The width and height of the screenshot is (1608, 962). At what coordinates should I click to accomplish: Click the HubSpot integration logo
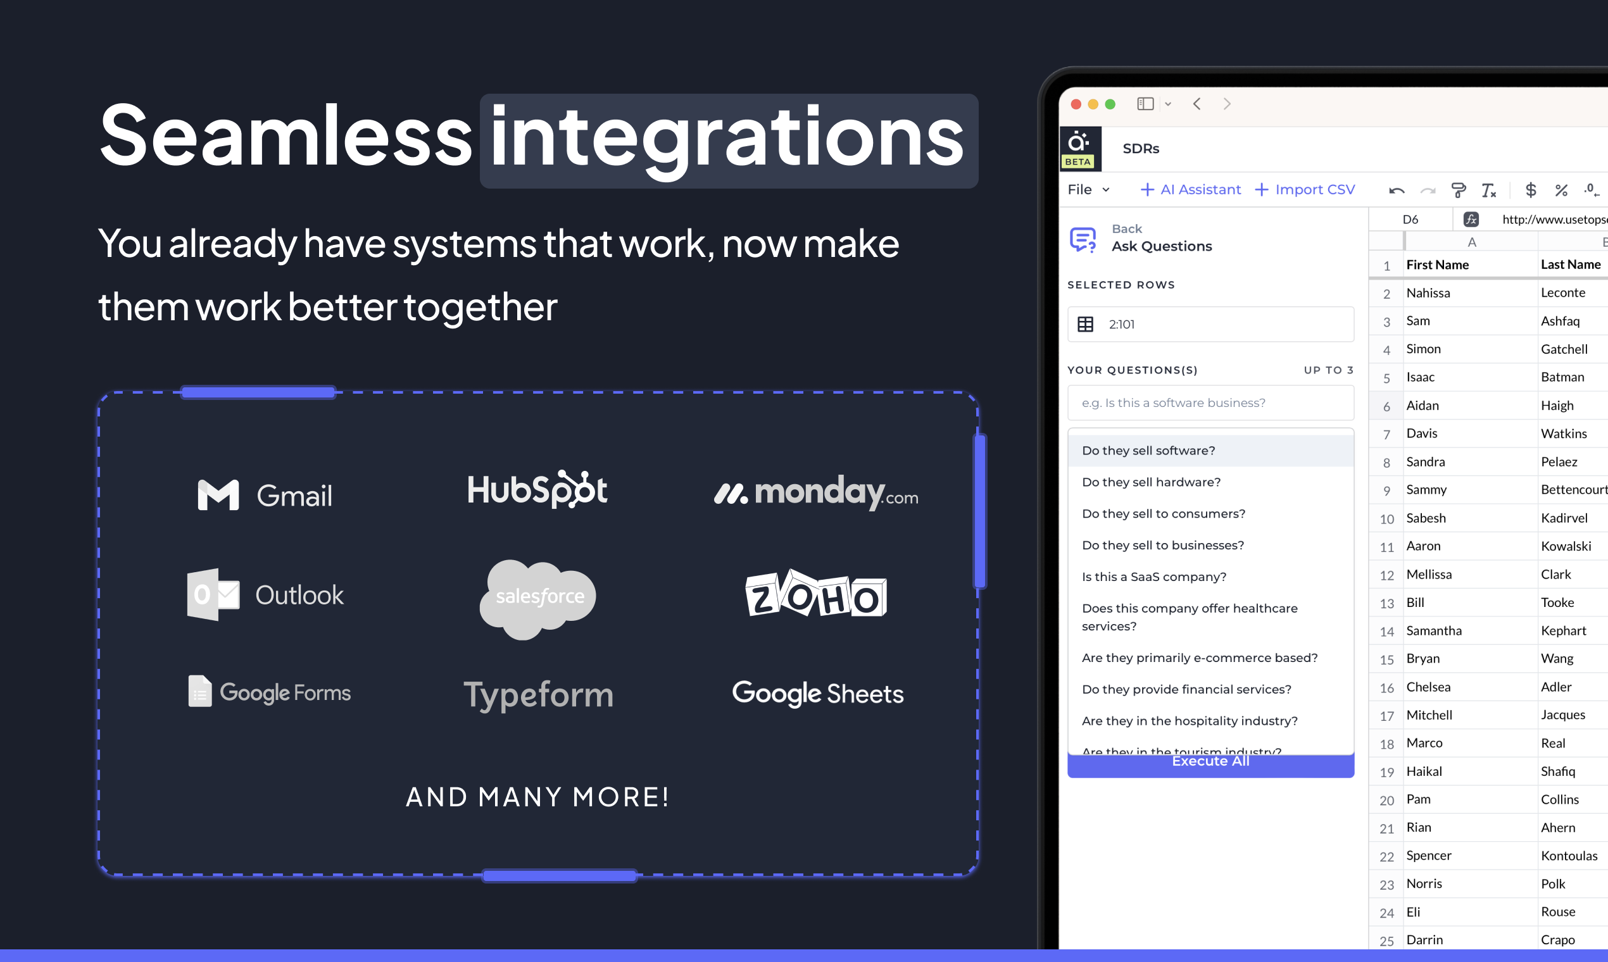point(537,489)
